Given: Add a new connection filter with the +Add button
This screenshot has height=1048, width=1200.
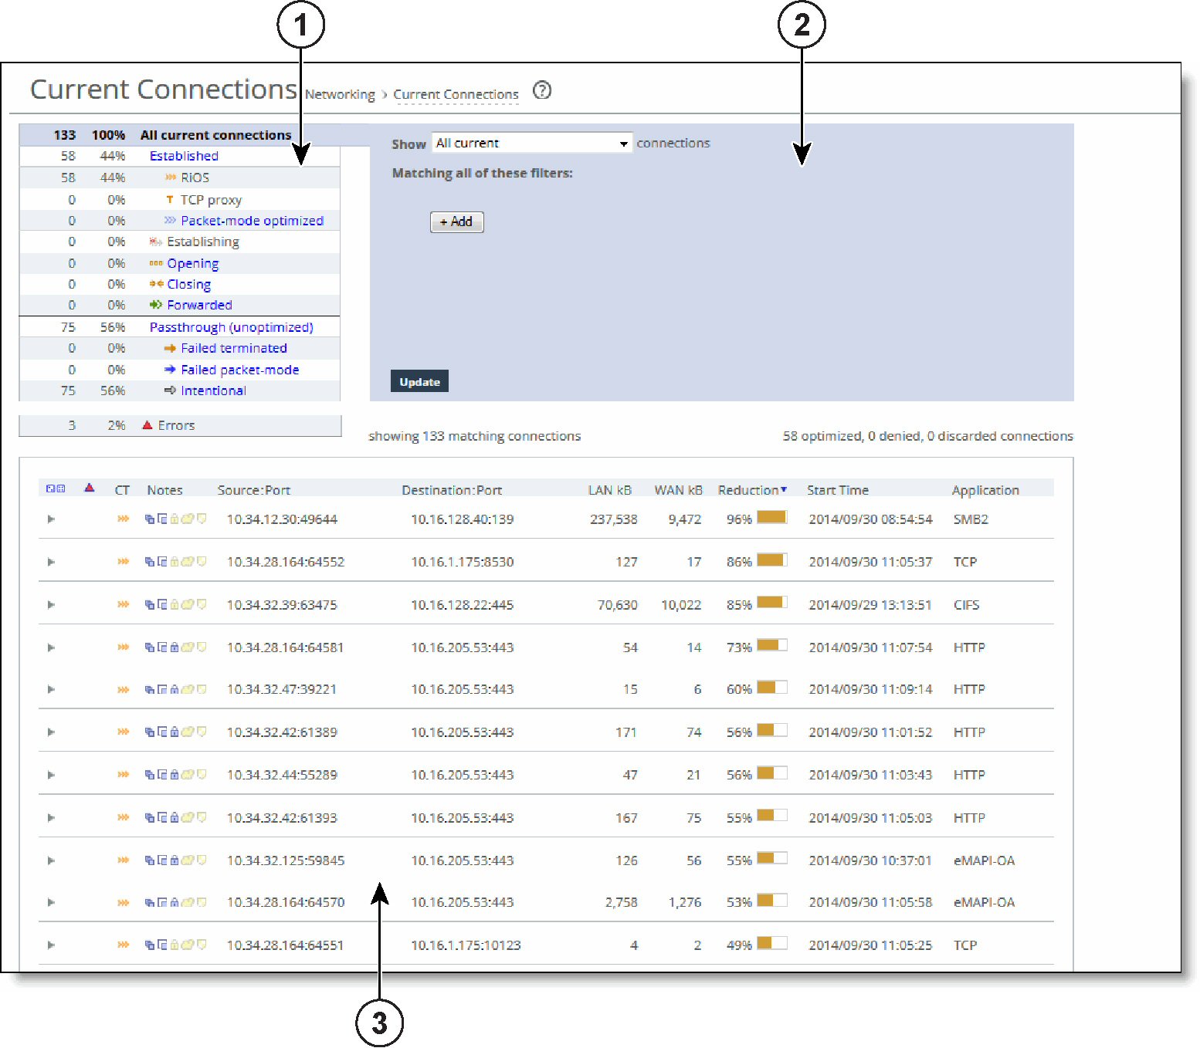Looking at the screenshot, I should 456,221.
